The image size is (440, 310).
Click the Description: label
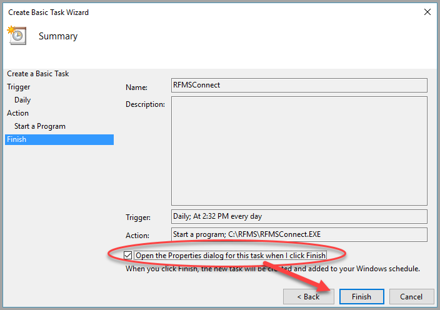(145, 104)
